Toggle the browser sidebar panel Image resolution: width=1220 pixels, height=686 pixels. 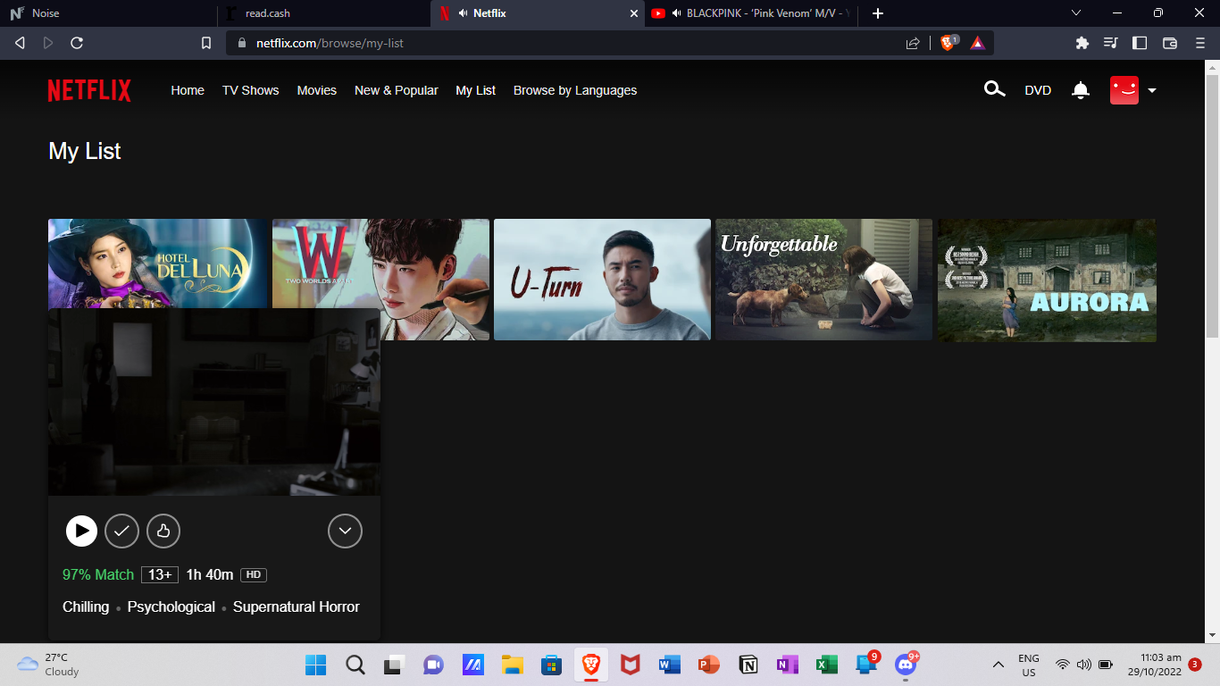[1140, 43]
